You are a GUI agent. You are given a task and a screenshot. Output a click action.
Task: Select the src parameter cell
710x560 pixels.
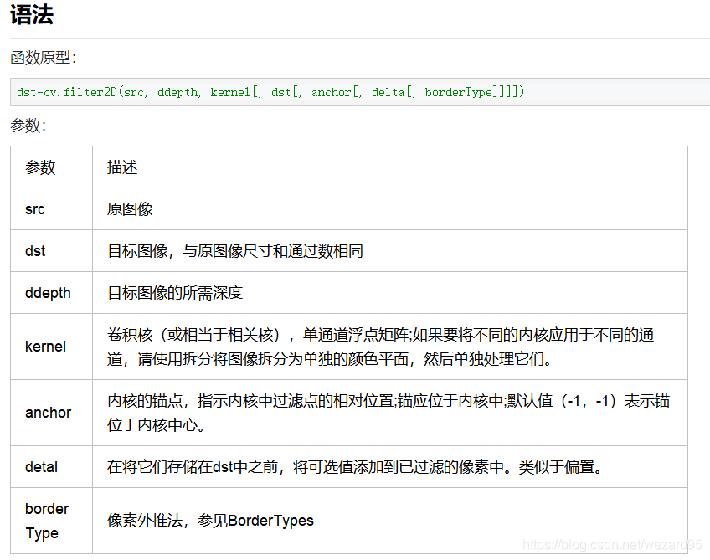click(52, 209)
